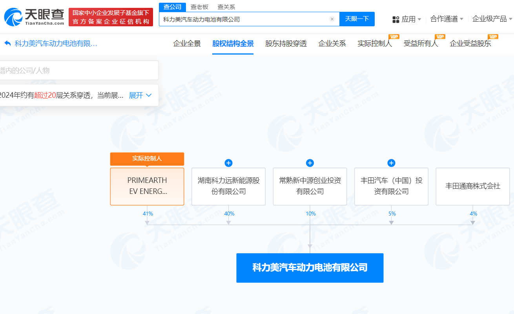Screen dimensions: 514x314
Task: Switch to the 查公司 search tab
Action: click(x=173, y=7)
